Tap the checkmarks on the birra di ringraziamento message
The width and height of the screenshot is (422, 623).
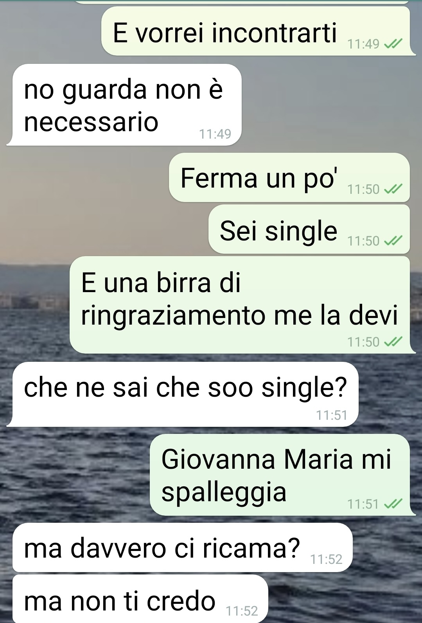393,342
